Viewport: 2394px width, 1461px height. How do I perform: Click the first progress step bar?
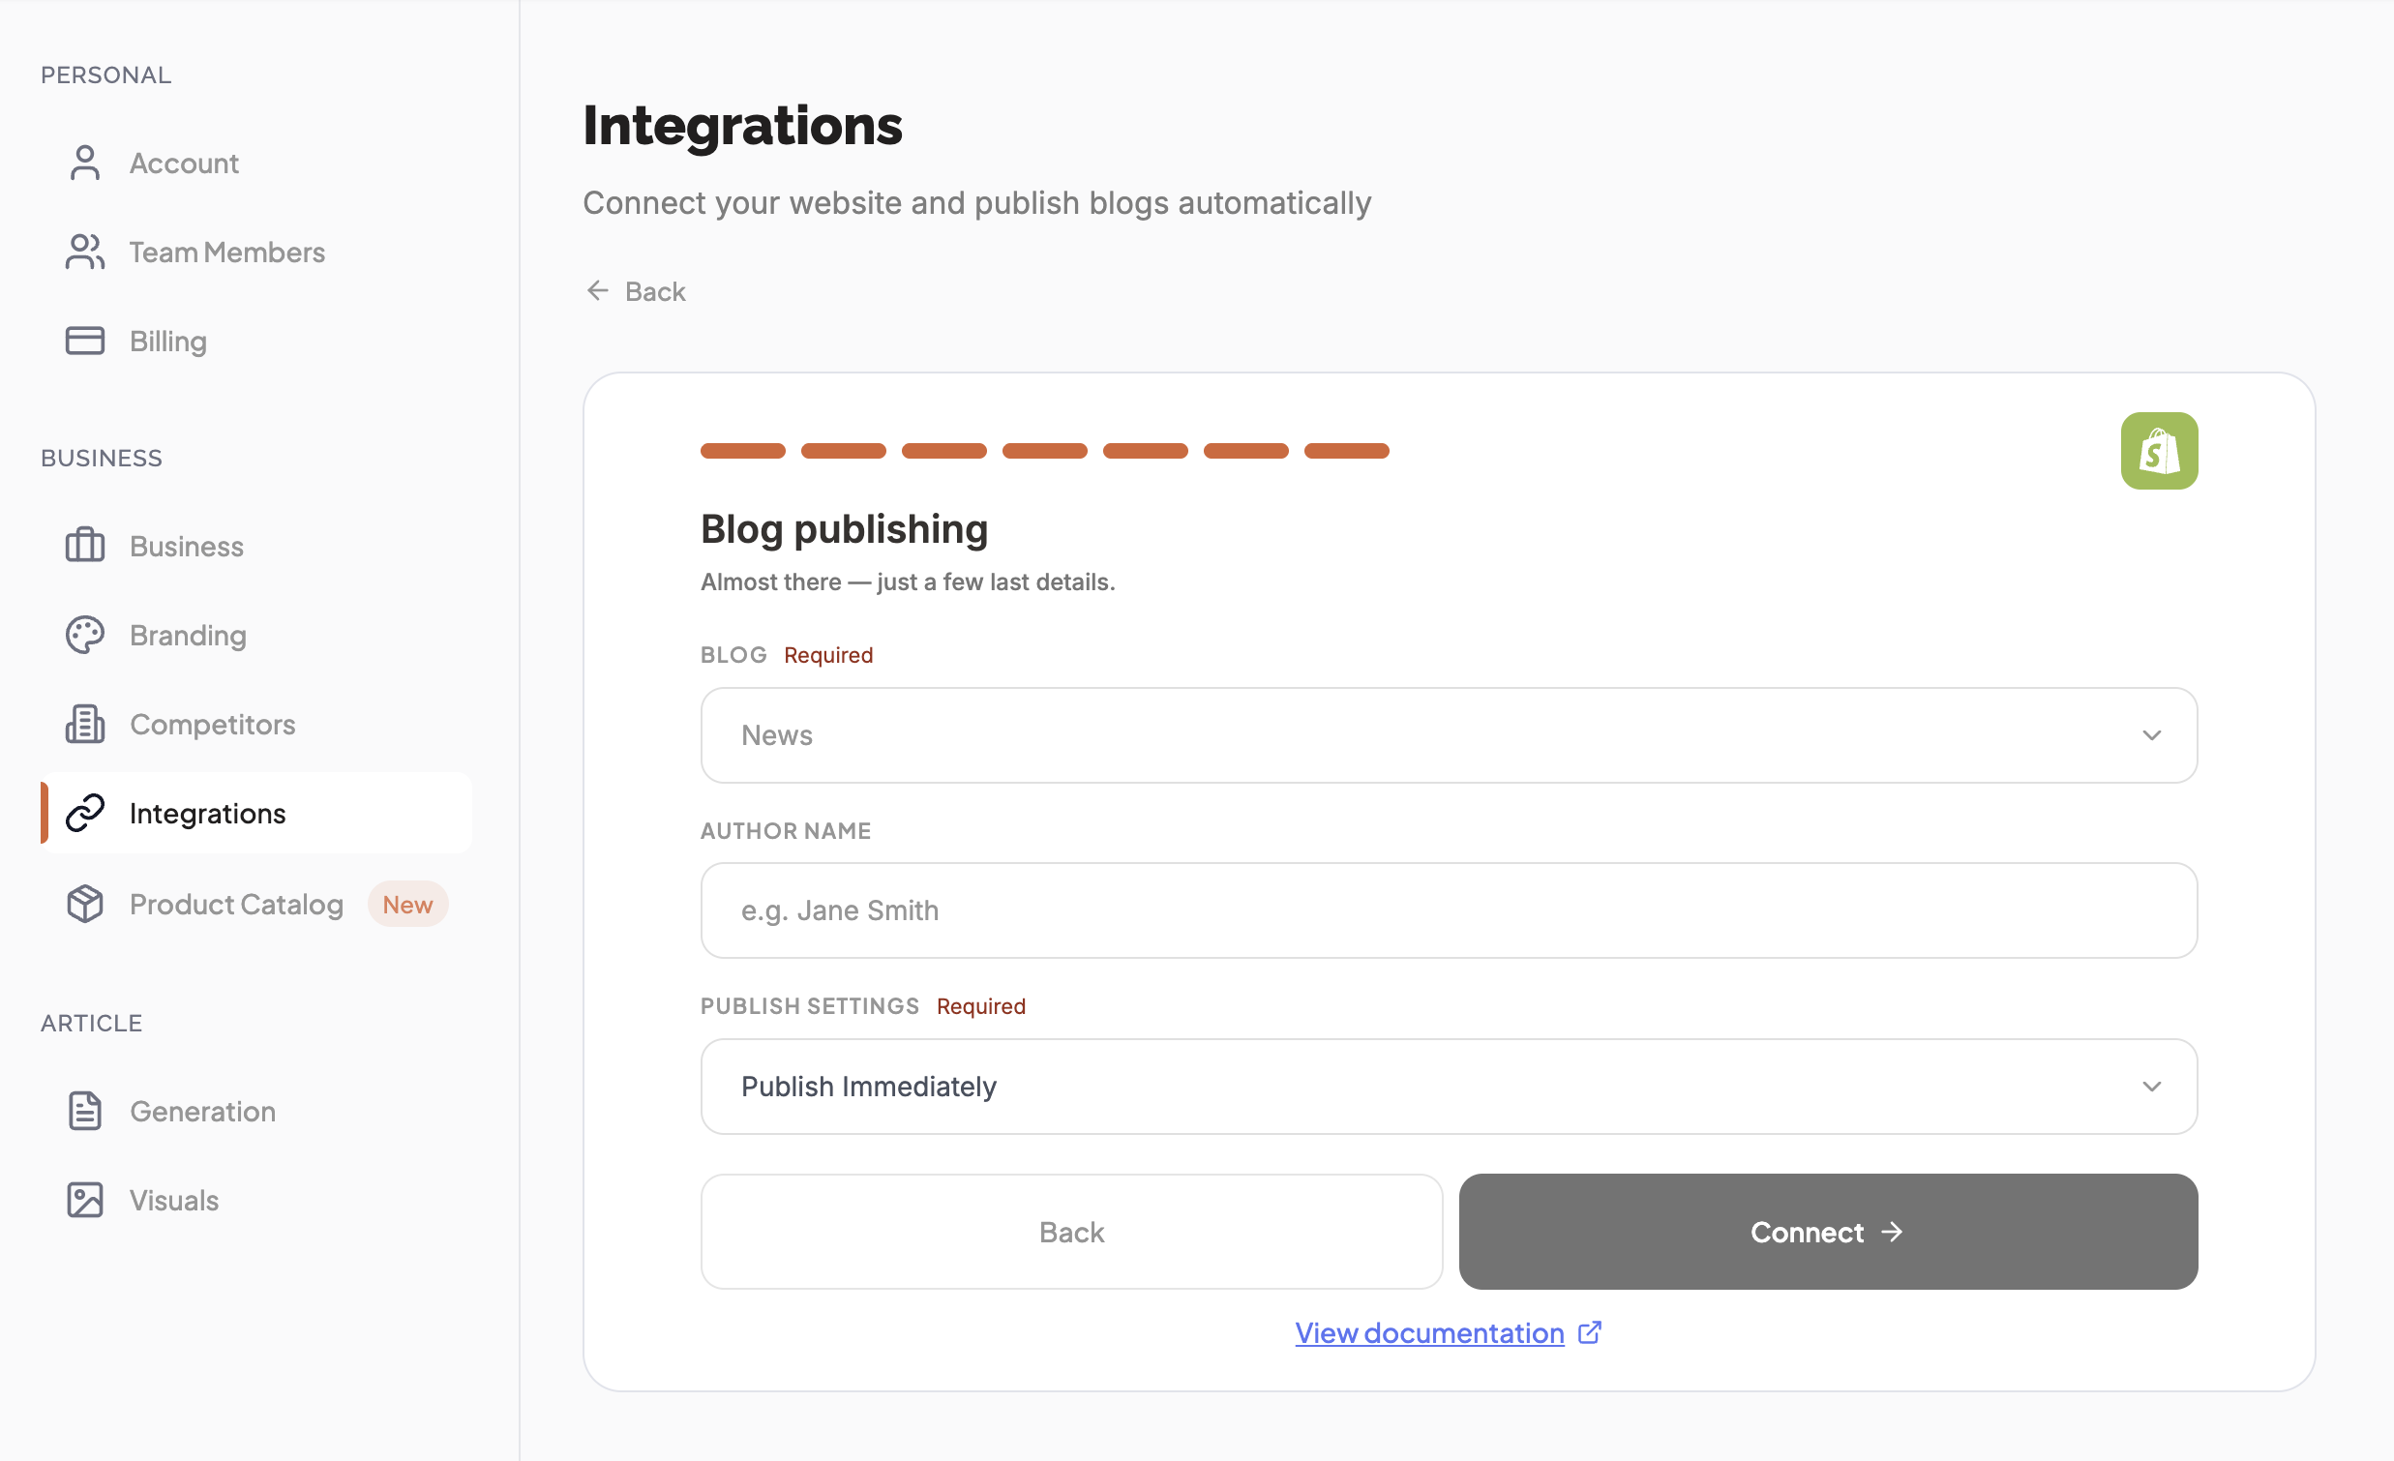click(742, 451)
